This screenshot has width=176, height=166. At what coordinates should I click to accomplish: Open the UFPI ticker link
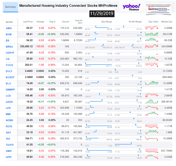coord(9,157)
